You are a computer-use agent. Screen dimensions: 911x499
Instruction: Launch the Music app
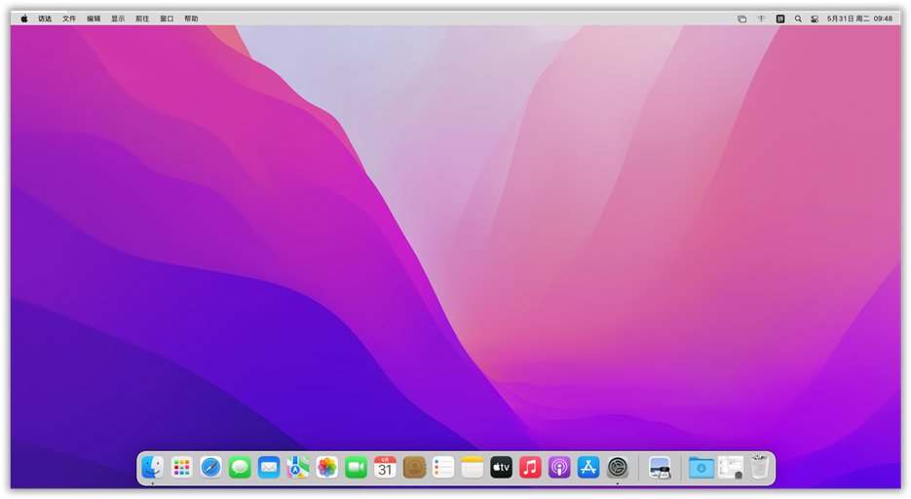coord(530,467)
